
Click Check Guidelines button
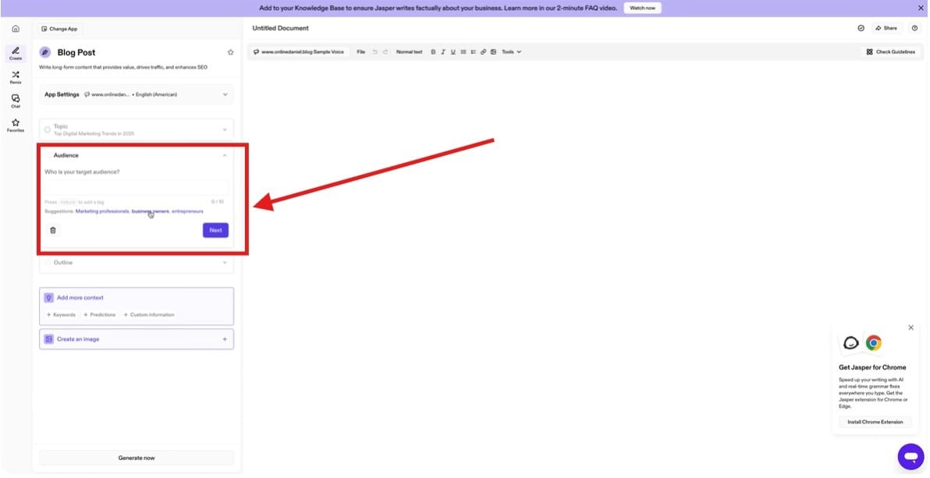point(891,51)
